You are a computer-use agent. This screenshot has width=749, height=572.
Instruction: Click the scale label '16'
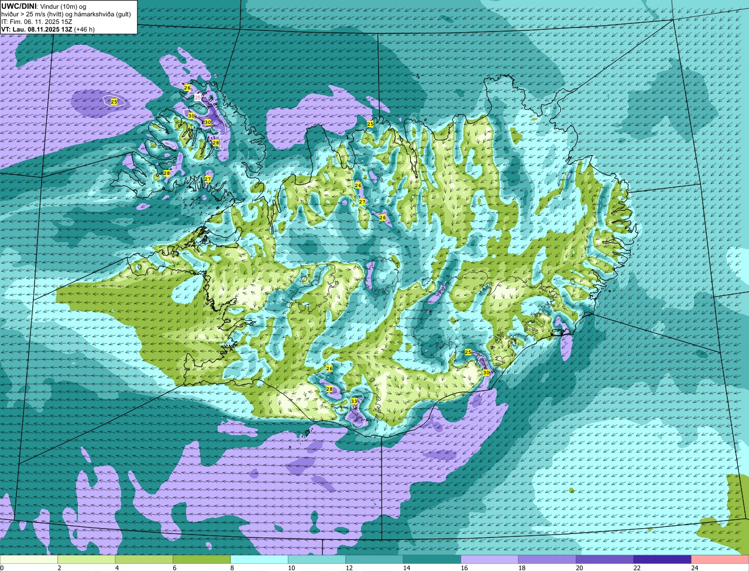[x=463, y=568]
